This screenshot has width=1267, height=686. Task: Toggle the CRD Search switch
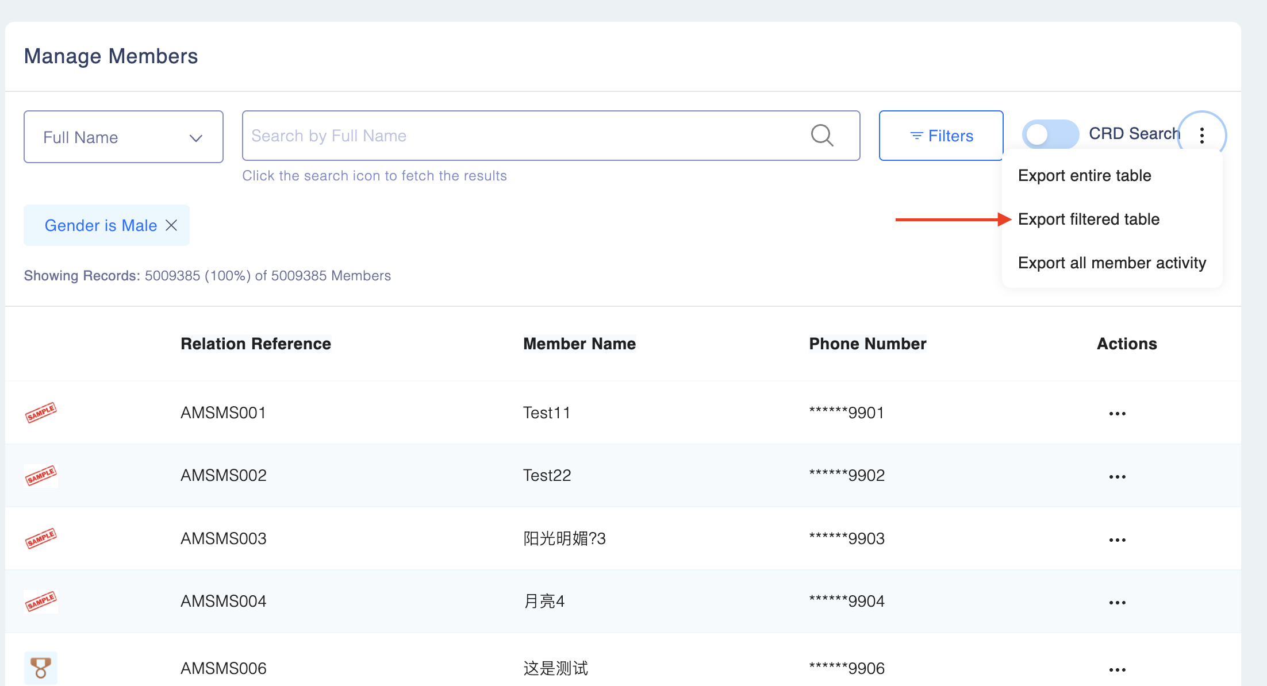coord(1050,135)
